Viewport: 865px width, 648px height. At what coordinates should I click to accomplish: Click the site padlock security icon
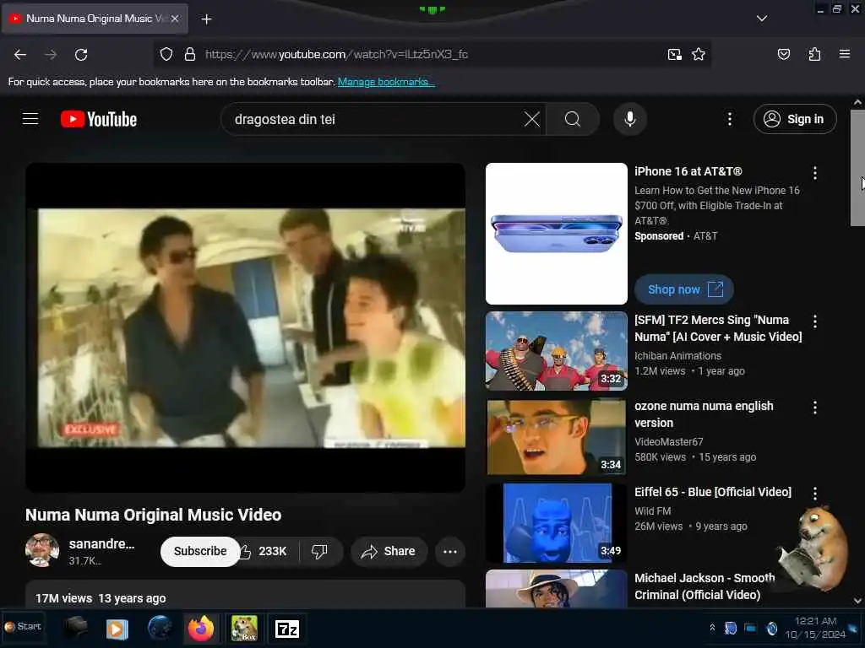(190, 54)
